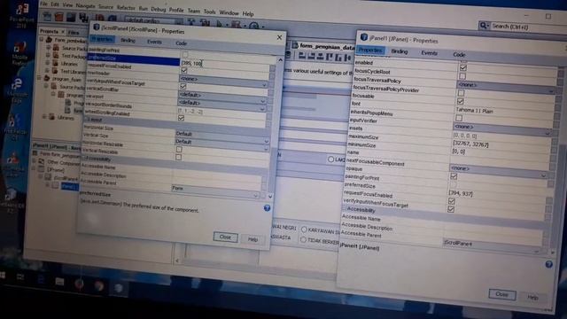Screen dimensions: 567x319
Task: Click the Windows Start button
Action: [x=3, y=276]
